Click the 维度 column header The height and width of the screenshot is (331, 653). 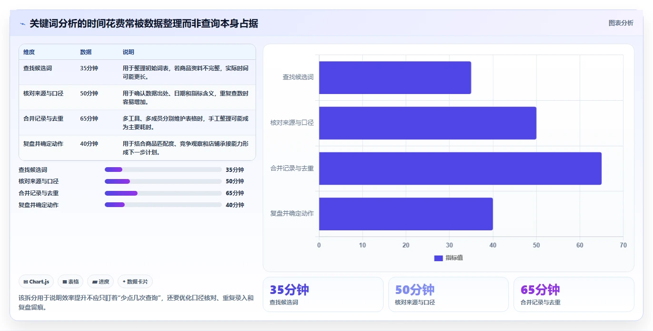29,52
